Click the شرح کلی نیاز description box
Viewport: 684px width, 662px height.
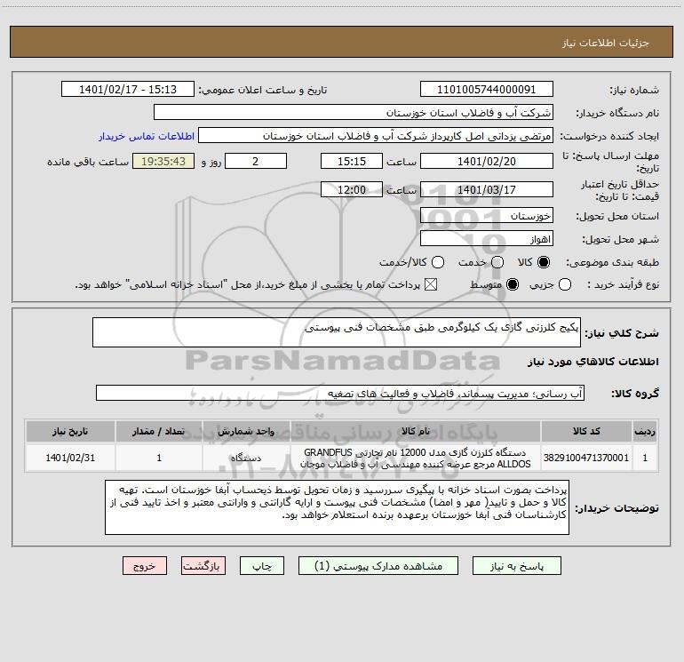click(337, 332)
